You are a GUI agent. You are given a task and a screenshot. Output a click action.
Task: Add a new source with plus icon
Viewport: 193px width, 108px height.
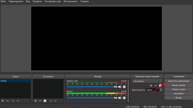click(x=35, y=101)
